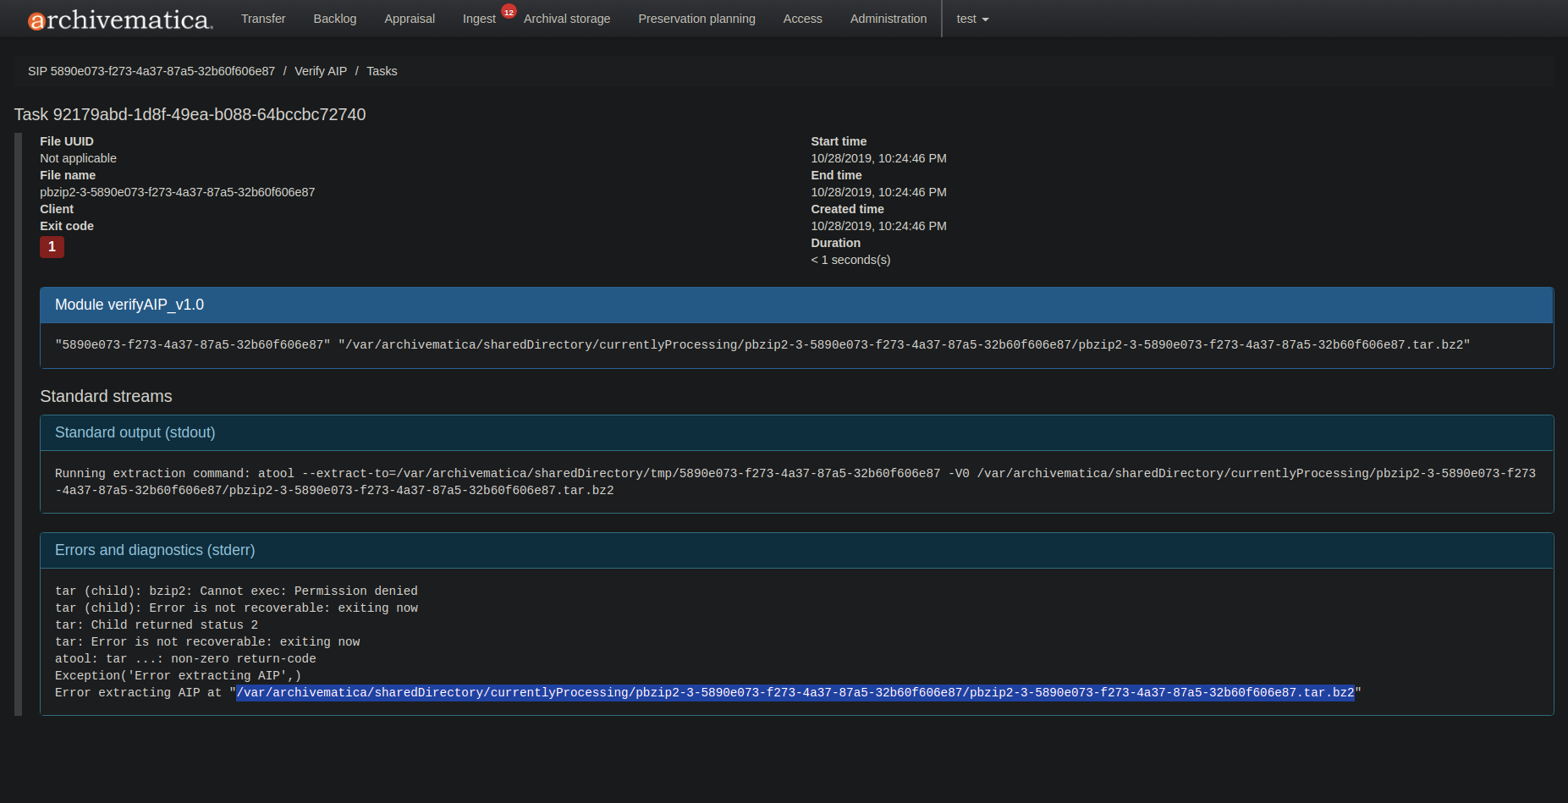Switch to the Appraisal tab
The image size is (1568, 803).
[x=410, y=19]
